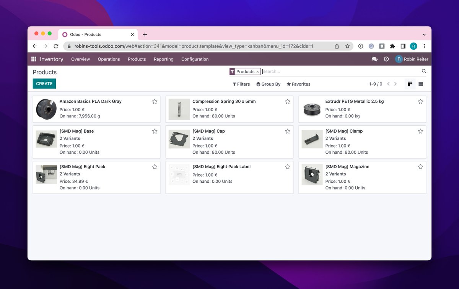Open the browser extensions puzzle icon
459x289 pixels.
click(392, 46)
